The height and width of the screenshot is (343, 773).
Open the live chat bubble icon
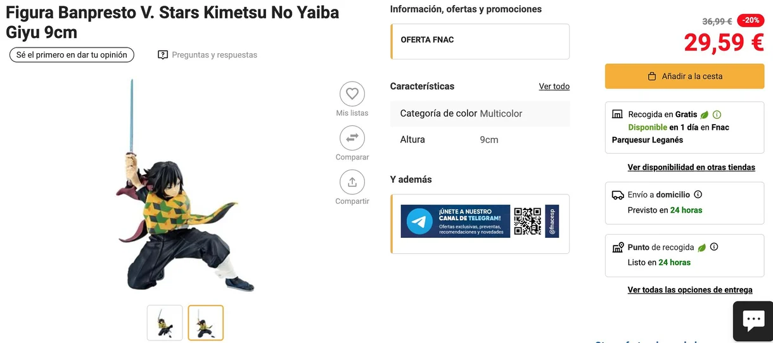point(753,321)
